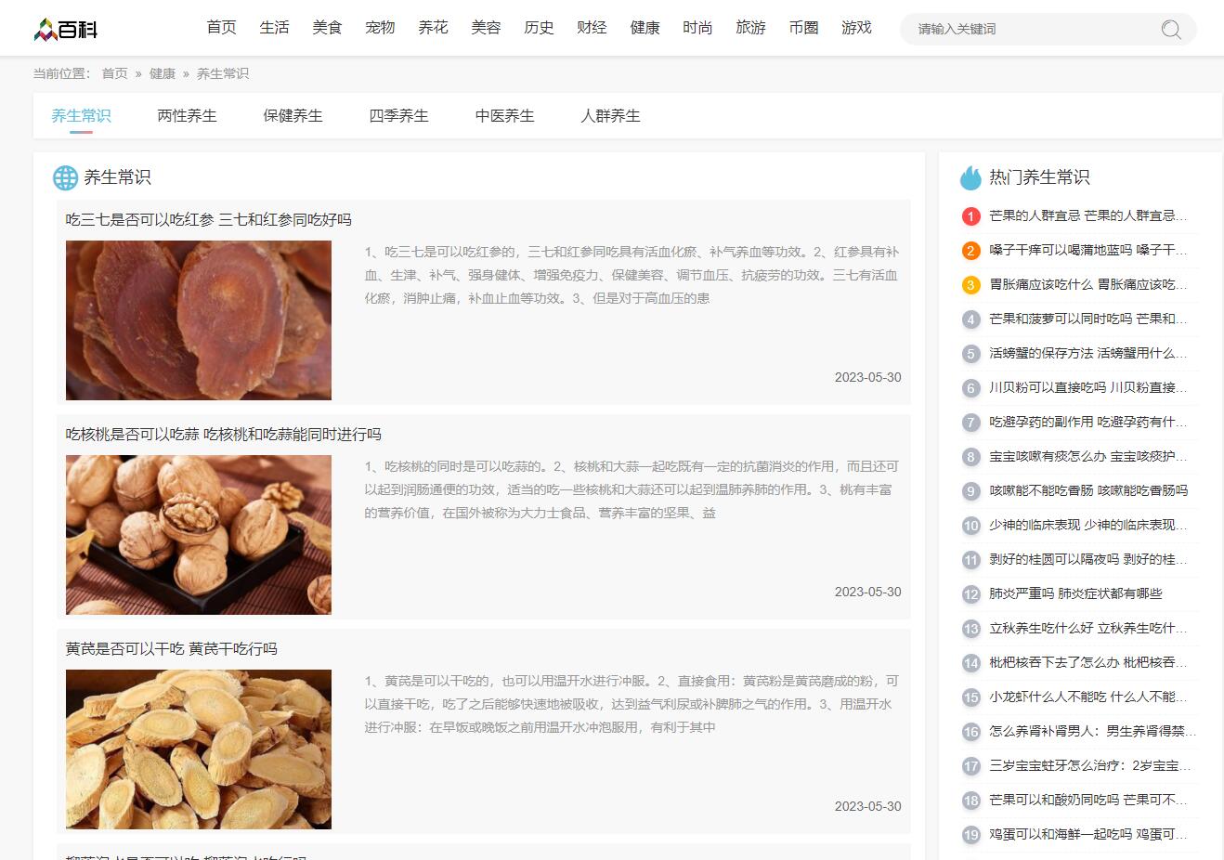The image size is (1224, 860).
Task: Go to the 旅游 navigation section
Action: click(750, 28)
